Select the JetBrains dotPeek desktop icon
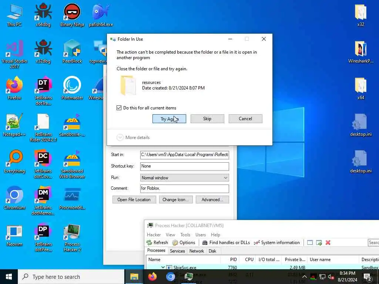379x284 pixels. (x=43, y=238)
